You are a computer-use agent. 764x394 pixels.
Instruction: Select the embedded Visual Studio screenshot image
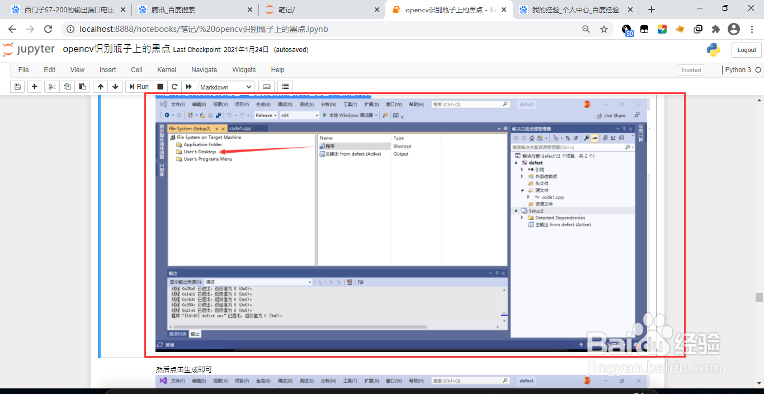pyautogui.click(x=402, y=225)
